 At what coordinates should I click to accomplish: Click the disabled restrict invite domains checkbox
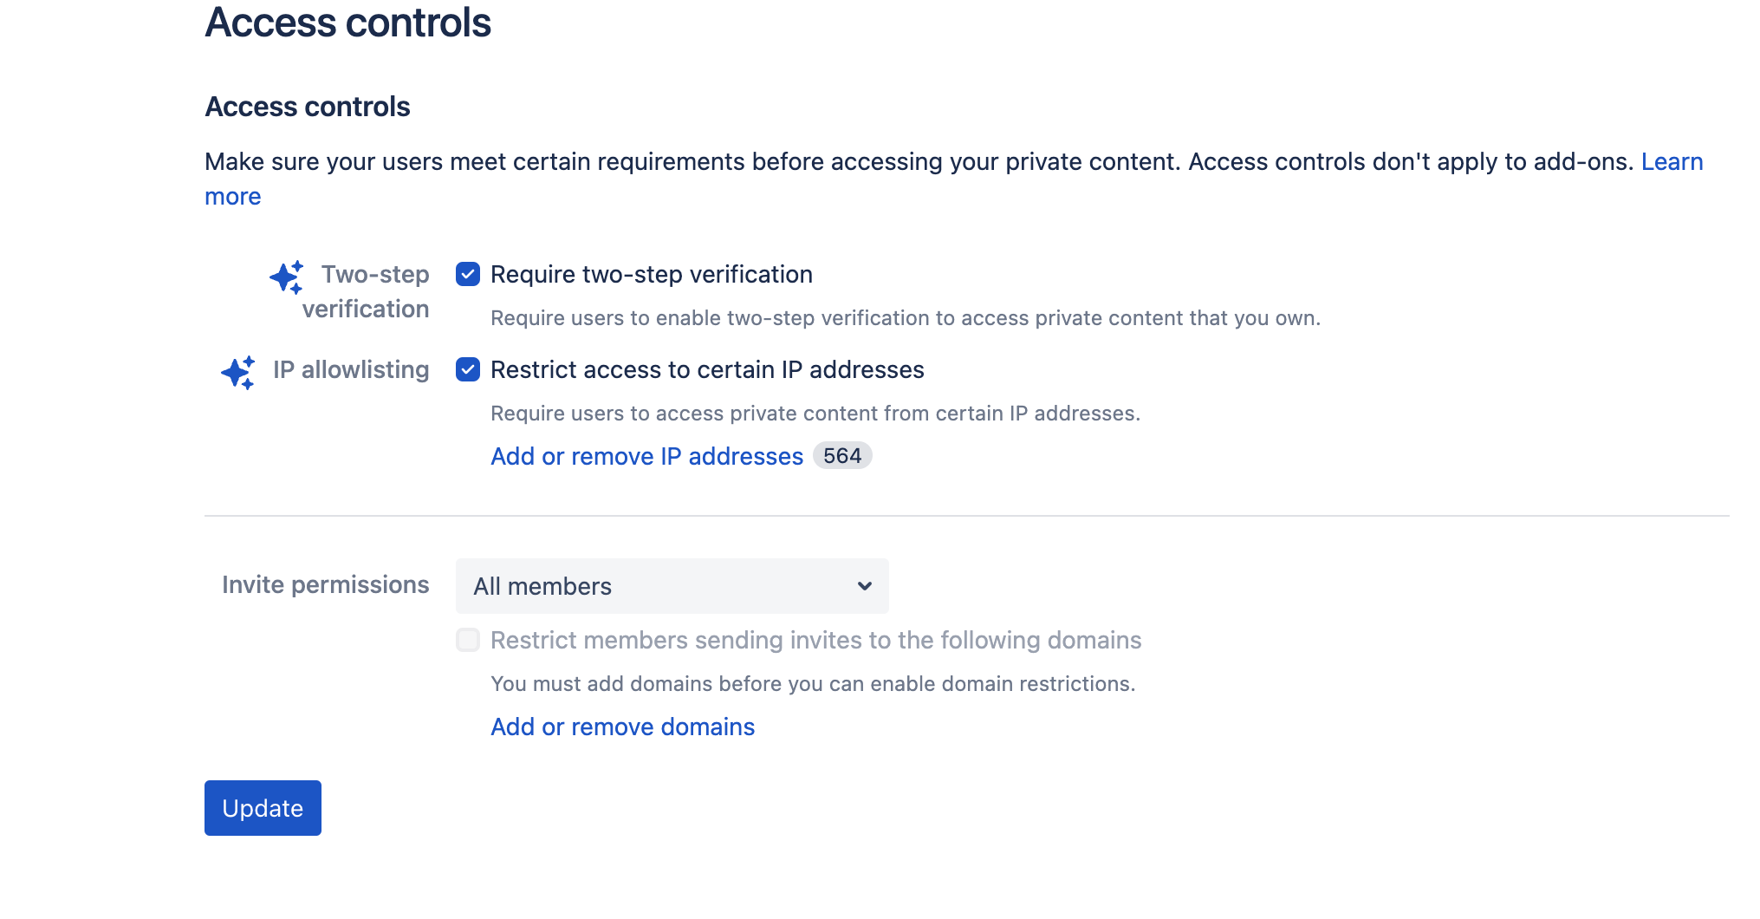click(468, 641)
